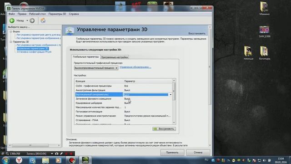The width and height of the screenshot is (291, 164).
Task: Collapse the Видео tree node
Action: 11,31
